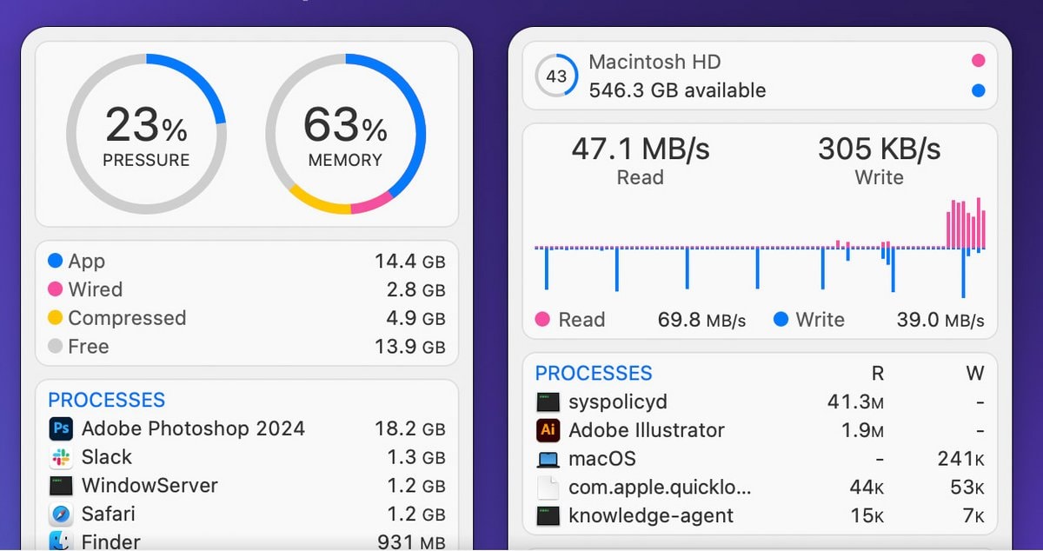Click the blue Write legend dot

[781, 320]
